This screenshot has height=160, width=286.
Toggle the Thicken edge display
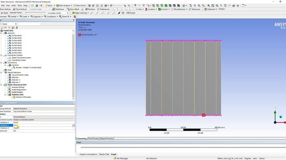131,13
